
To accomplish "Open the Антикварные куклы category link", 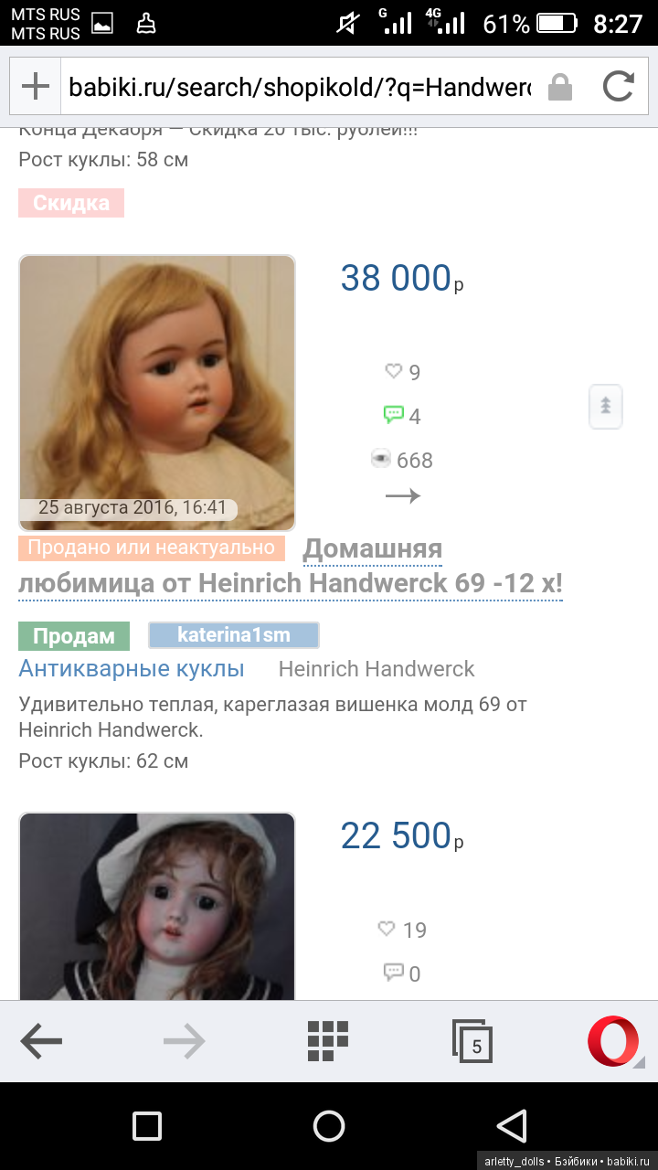I will 132,669.
